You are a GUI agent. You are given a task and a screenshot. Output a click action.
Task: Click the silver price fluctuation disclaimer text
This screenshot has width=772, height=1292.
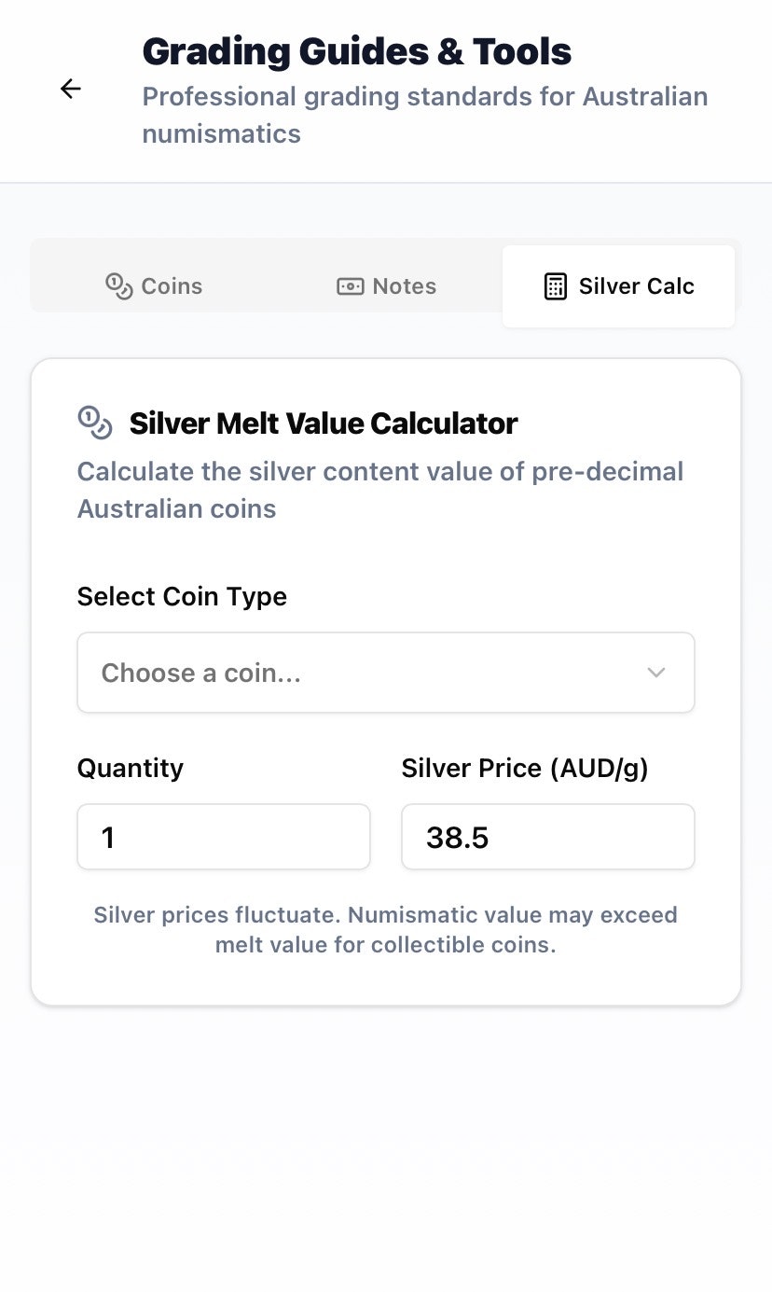coord(385,930)
